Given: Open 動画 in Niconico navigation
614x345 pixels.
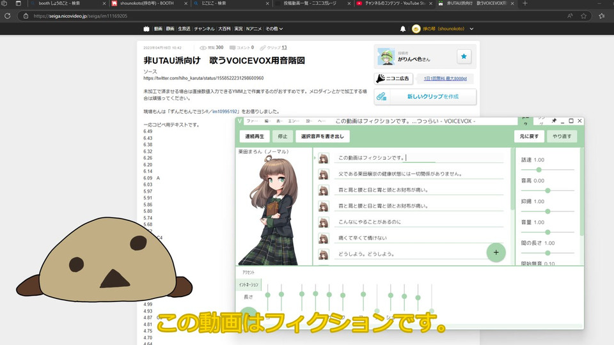Looking at the screenshot, I should tap(158, 29).
